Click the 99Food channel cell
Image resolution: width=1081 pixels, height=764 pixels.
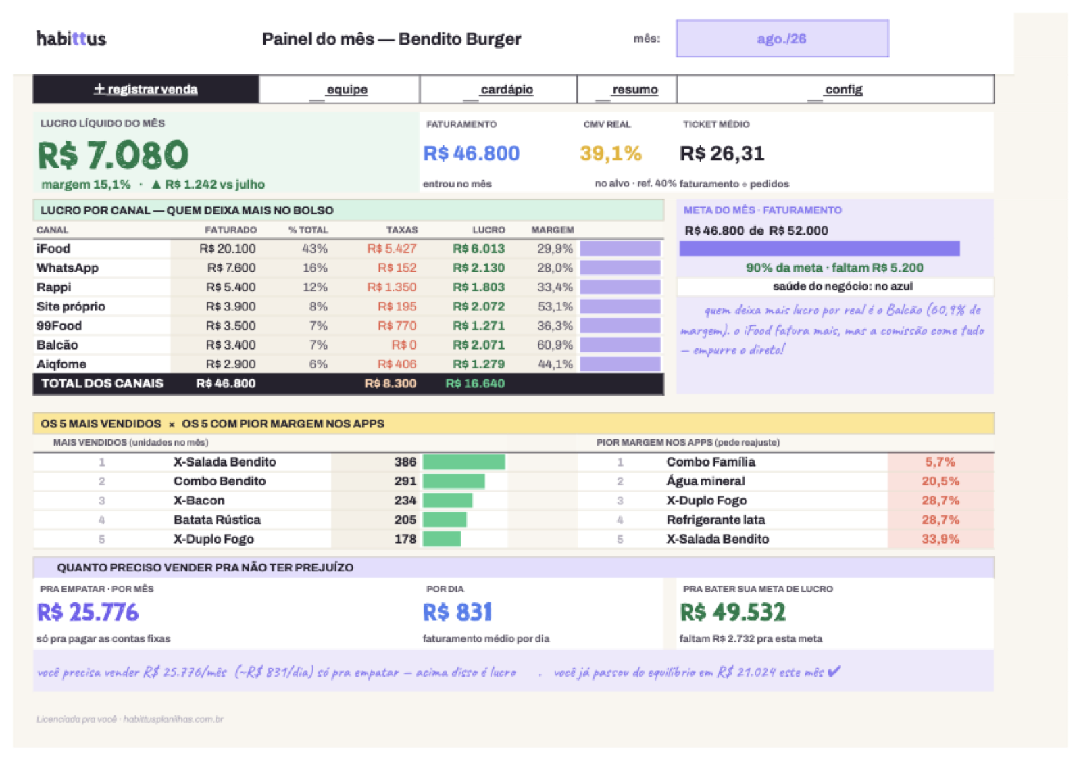(x=59, y=326)
